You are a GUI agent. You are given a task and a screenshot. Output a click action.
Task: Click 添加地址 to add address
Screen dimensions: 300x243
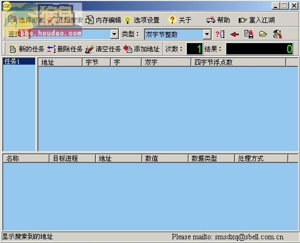[141, 49]
